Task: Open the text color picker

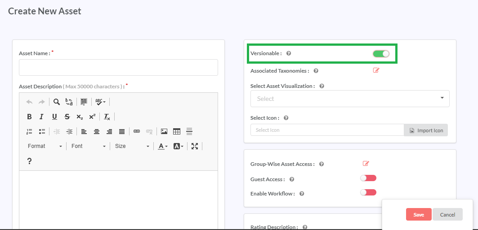Action: [163, 146]
